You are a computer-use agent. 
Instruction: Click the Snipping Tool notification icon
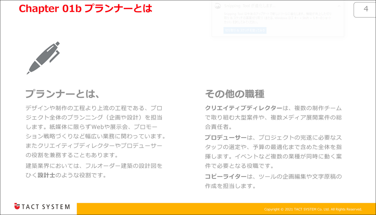[218, 6]
